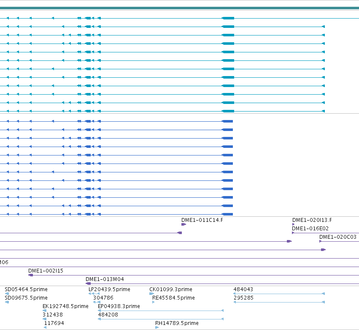Select DME1-002I15 clone label

click(x=46, y=270)
